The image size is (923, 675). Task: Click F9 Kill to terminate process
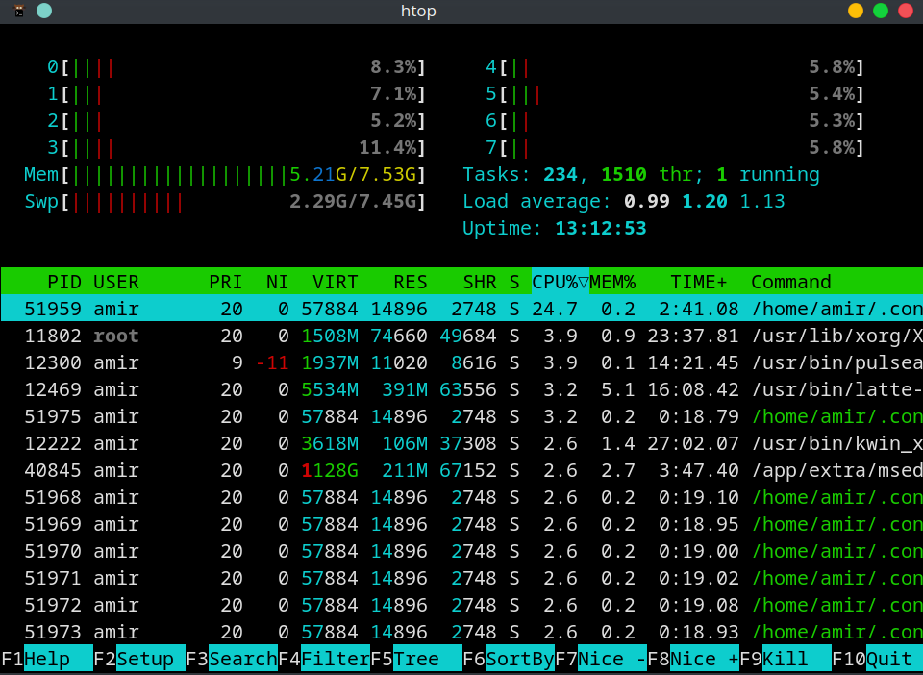786,659
